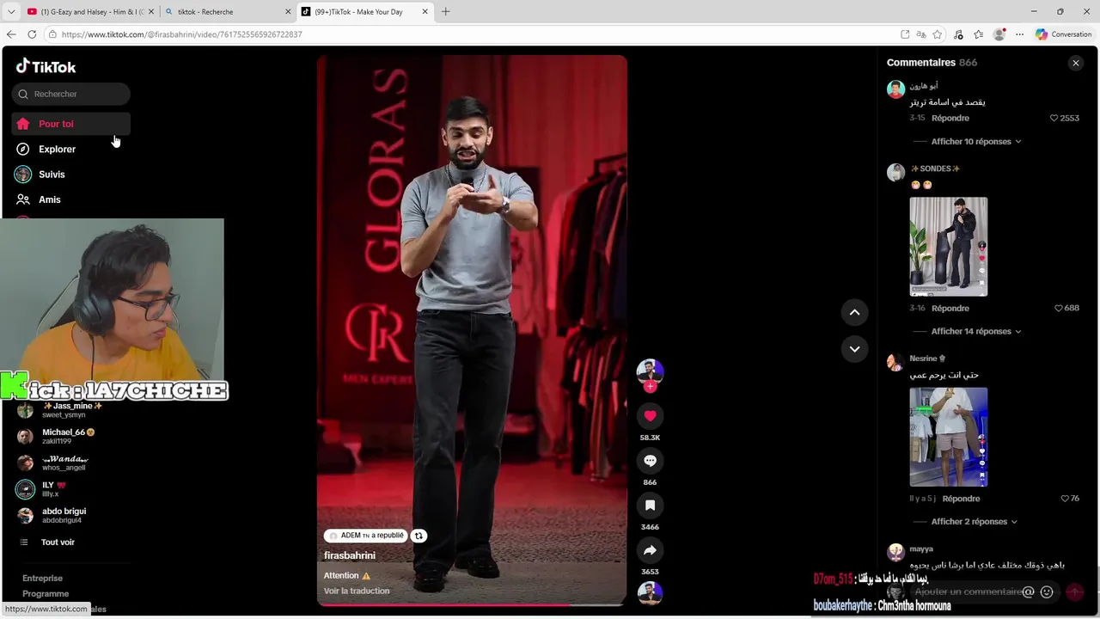1100x619 pixels.
Task: Go back in browser history
Action: (x=11, y=34)
